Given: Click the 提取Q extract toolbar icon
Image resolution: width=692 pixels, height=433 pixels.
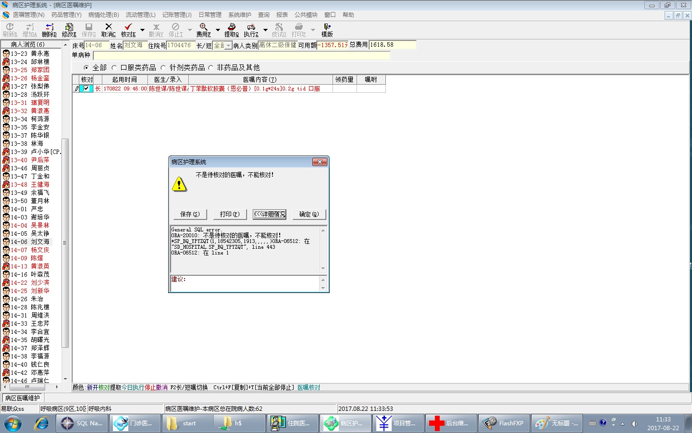Looking at the screenshot, I should (231, 30).
